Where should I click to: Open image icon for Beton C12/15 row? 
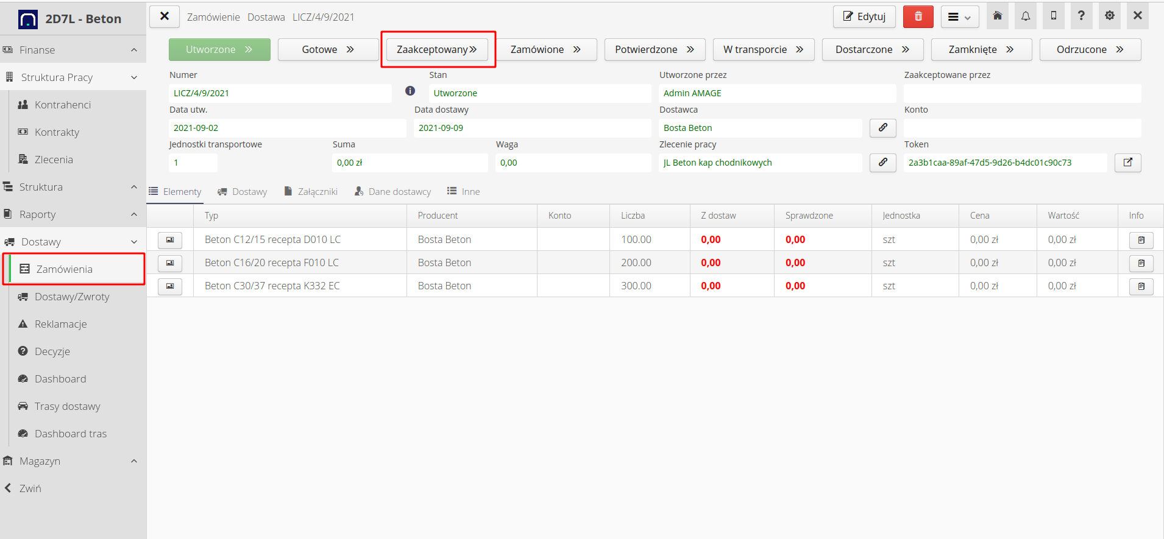(x=170, y=240)
